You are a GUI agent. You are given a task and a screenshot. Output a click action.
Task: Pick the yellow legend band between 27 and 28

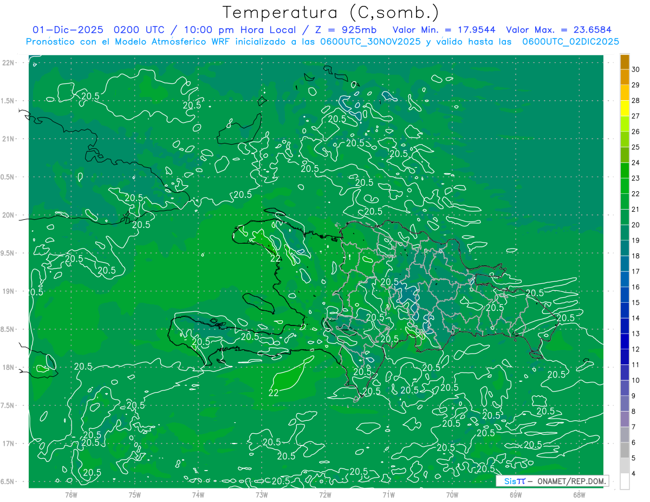point(625,108)
